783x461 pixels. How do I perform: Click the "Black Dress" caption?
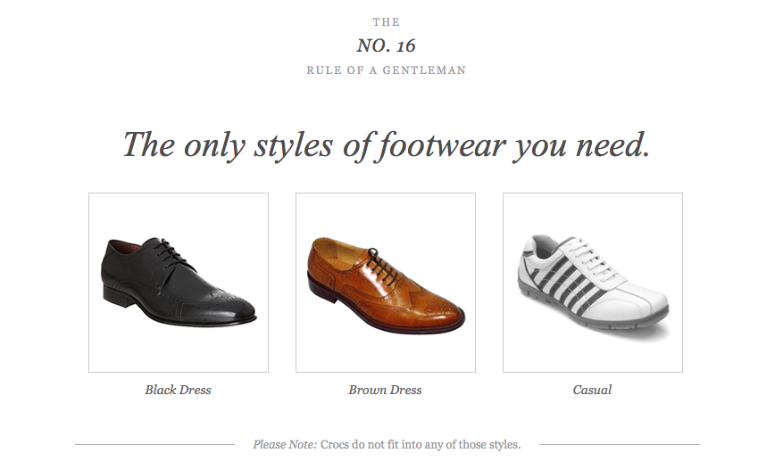(178, 390)
